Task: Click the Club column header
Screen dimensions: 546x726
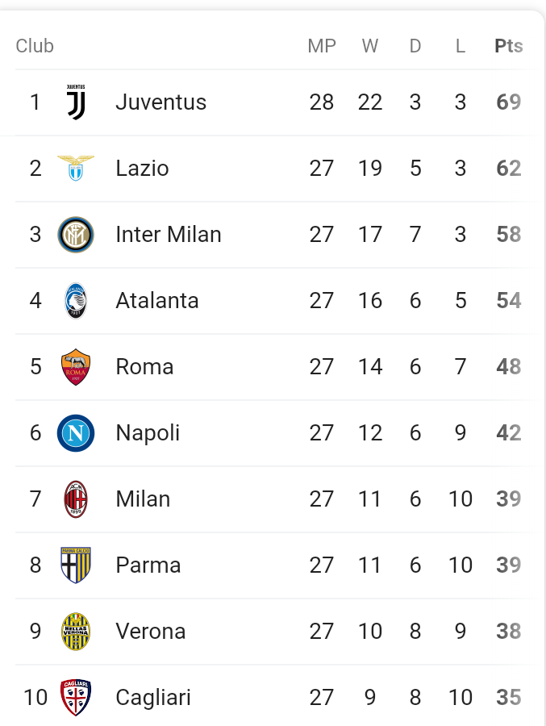Action: tap(35, 46)
